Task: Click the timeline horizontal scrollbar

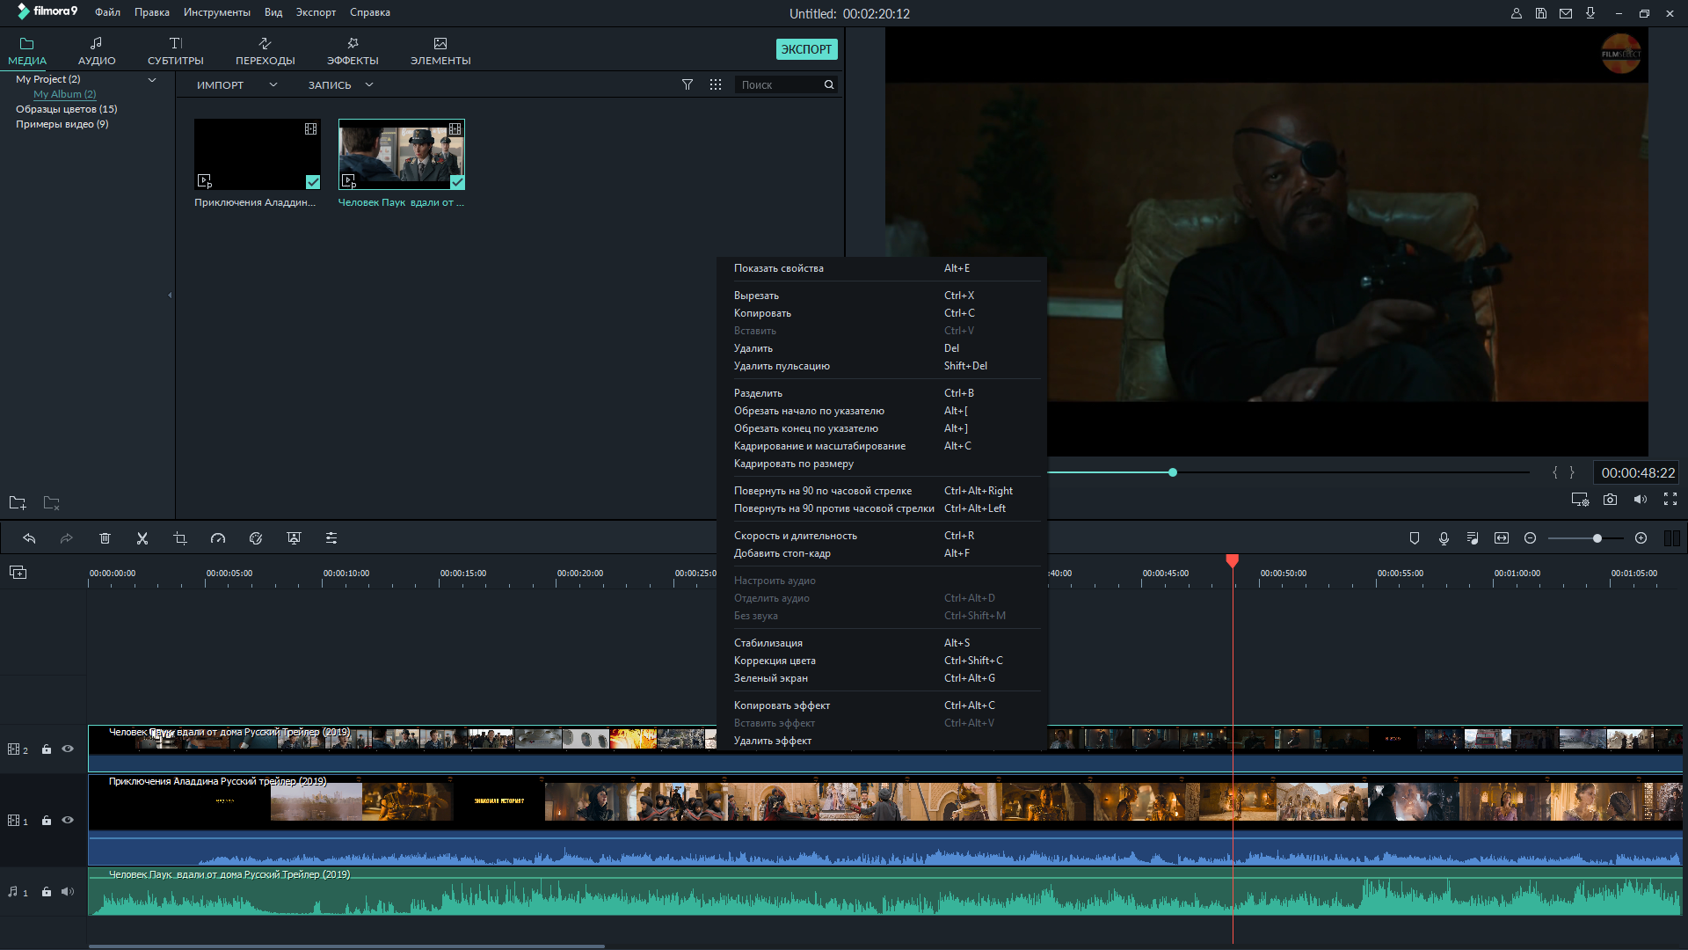Action: pos(346,946)
